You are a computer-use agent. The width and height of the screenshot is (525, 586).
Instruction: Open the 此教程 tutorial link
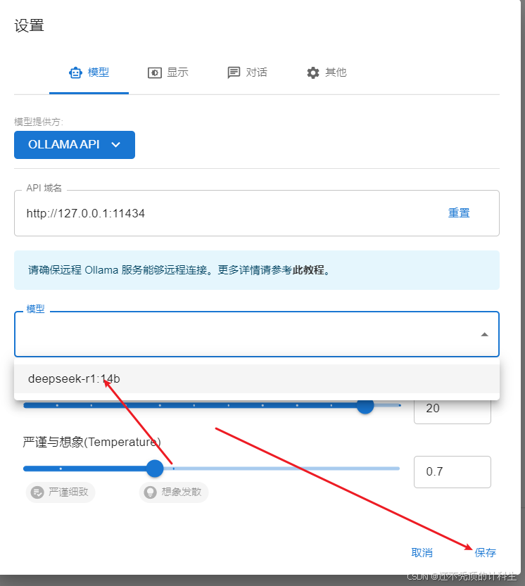308,270
